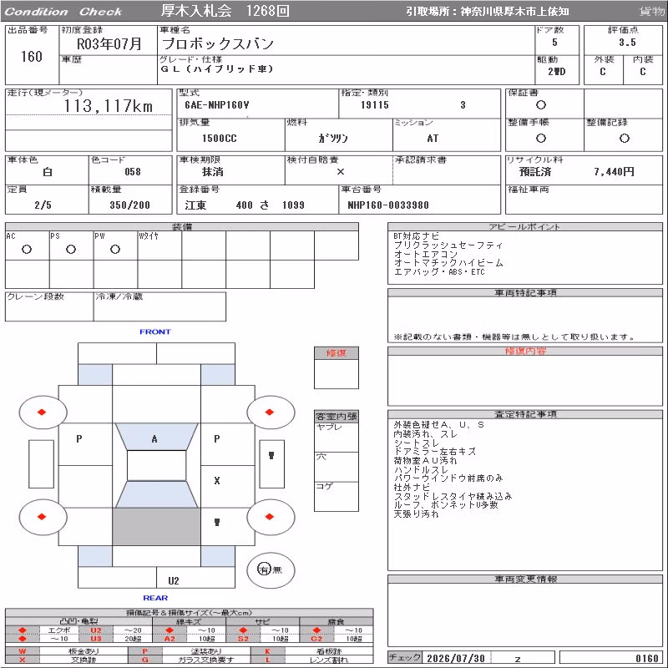Click the × mark under 検付自賠責

[341, 172]
